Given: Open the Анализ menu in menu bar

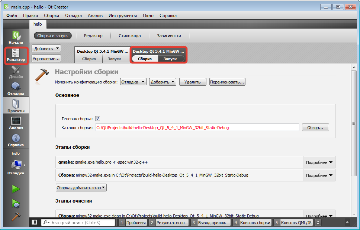Looking at the screenshot, I should click(95, 16).
